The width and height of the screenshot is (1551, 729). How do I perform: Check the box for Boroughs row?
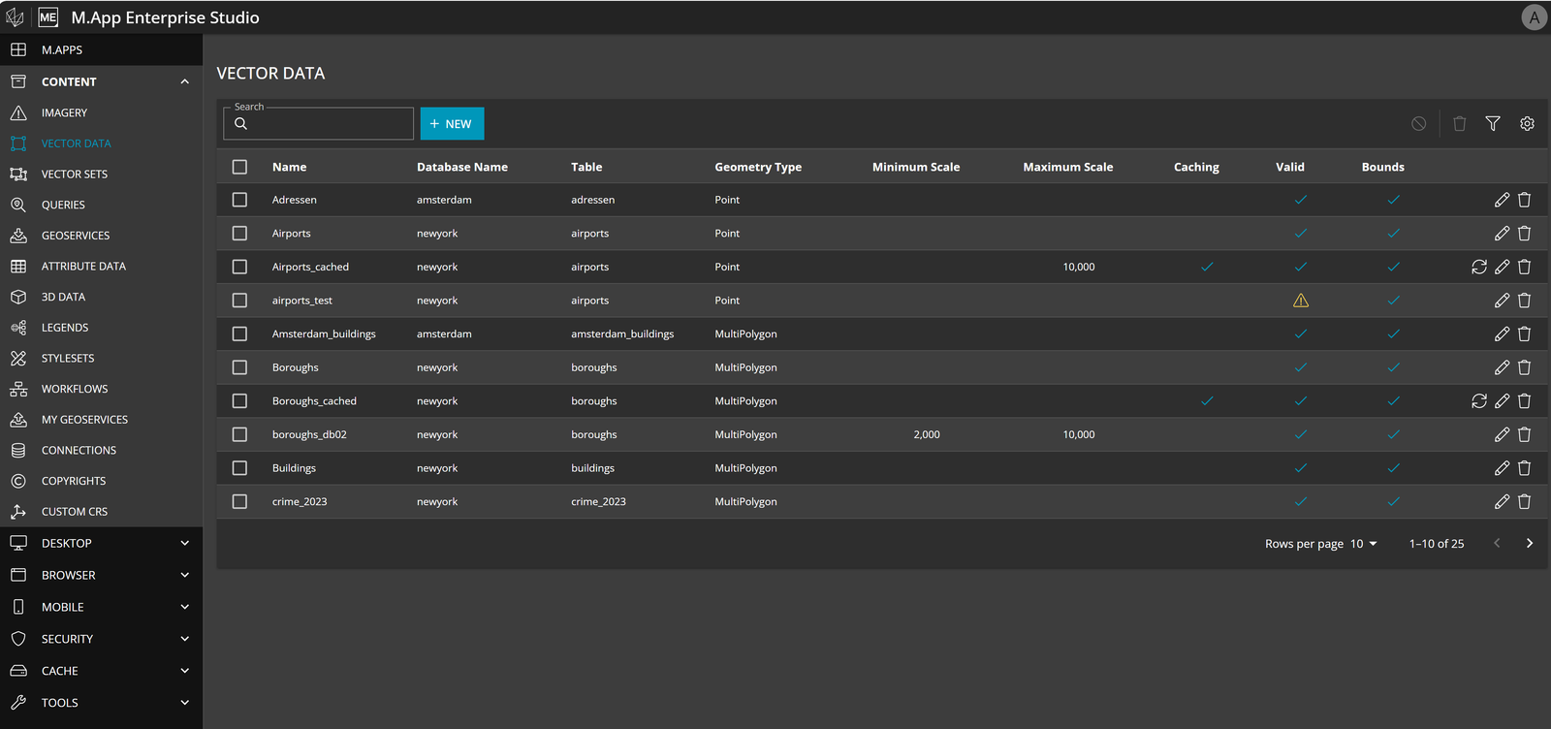click(x=239, y=367)
